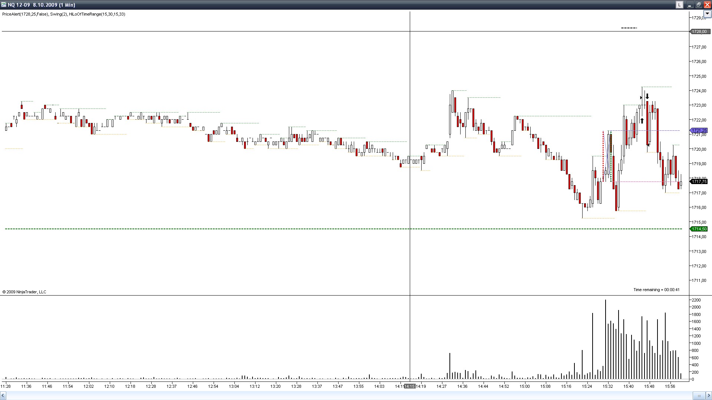Restore down the chart window
Screen dimensions: 712x400
coord(698,5)
